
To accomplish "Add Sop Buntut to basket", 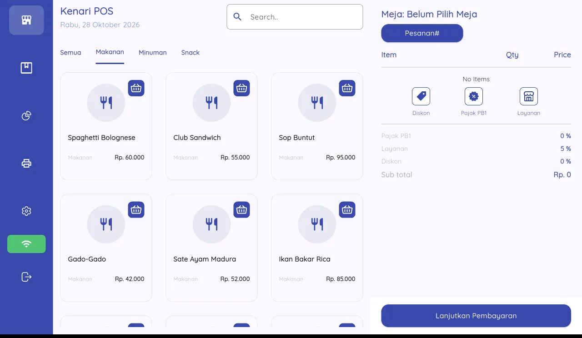I will click(x=347, y=88).
